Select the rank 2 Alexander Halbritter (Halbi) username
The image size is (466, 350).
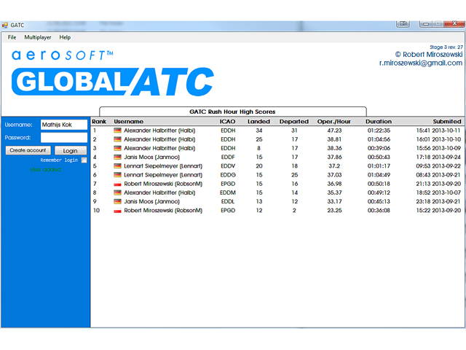coord(159,139)
